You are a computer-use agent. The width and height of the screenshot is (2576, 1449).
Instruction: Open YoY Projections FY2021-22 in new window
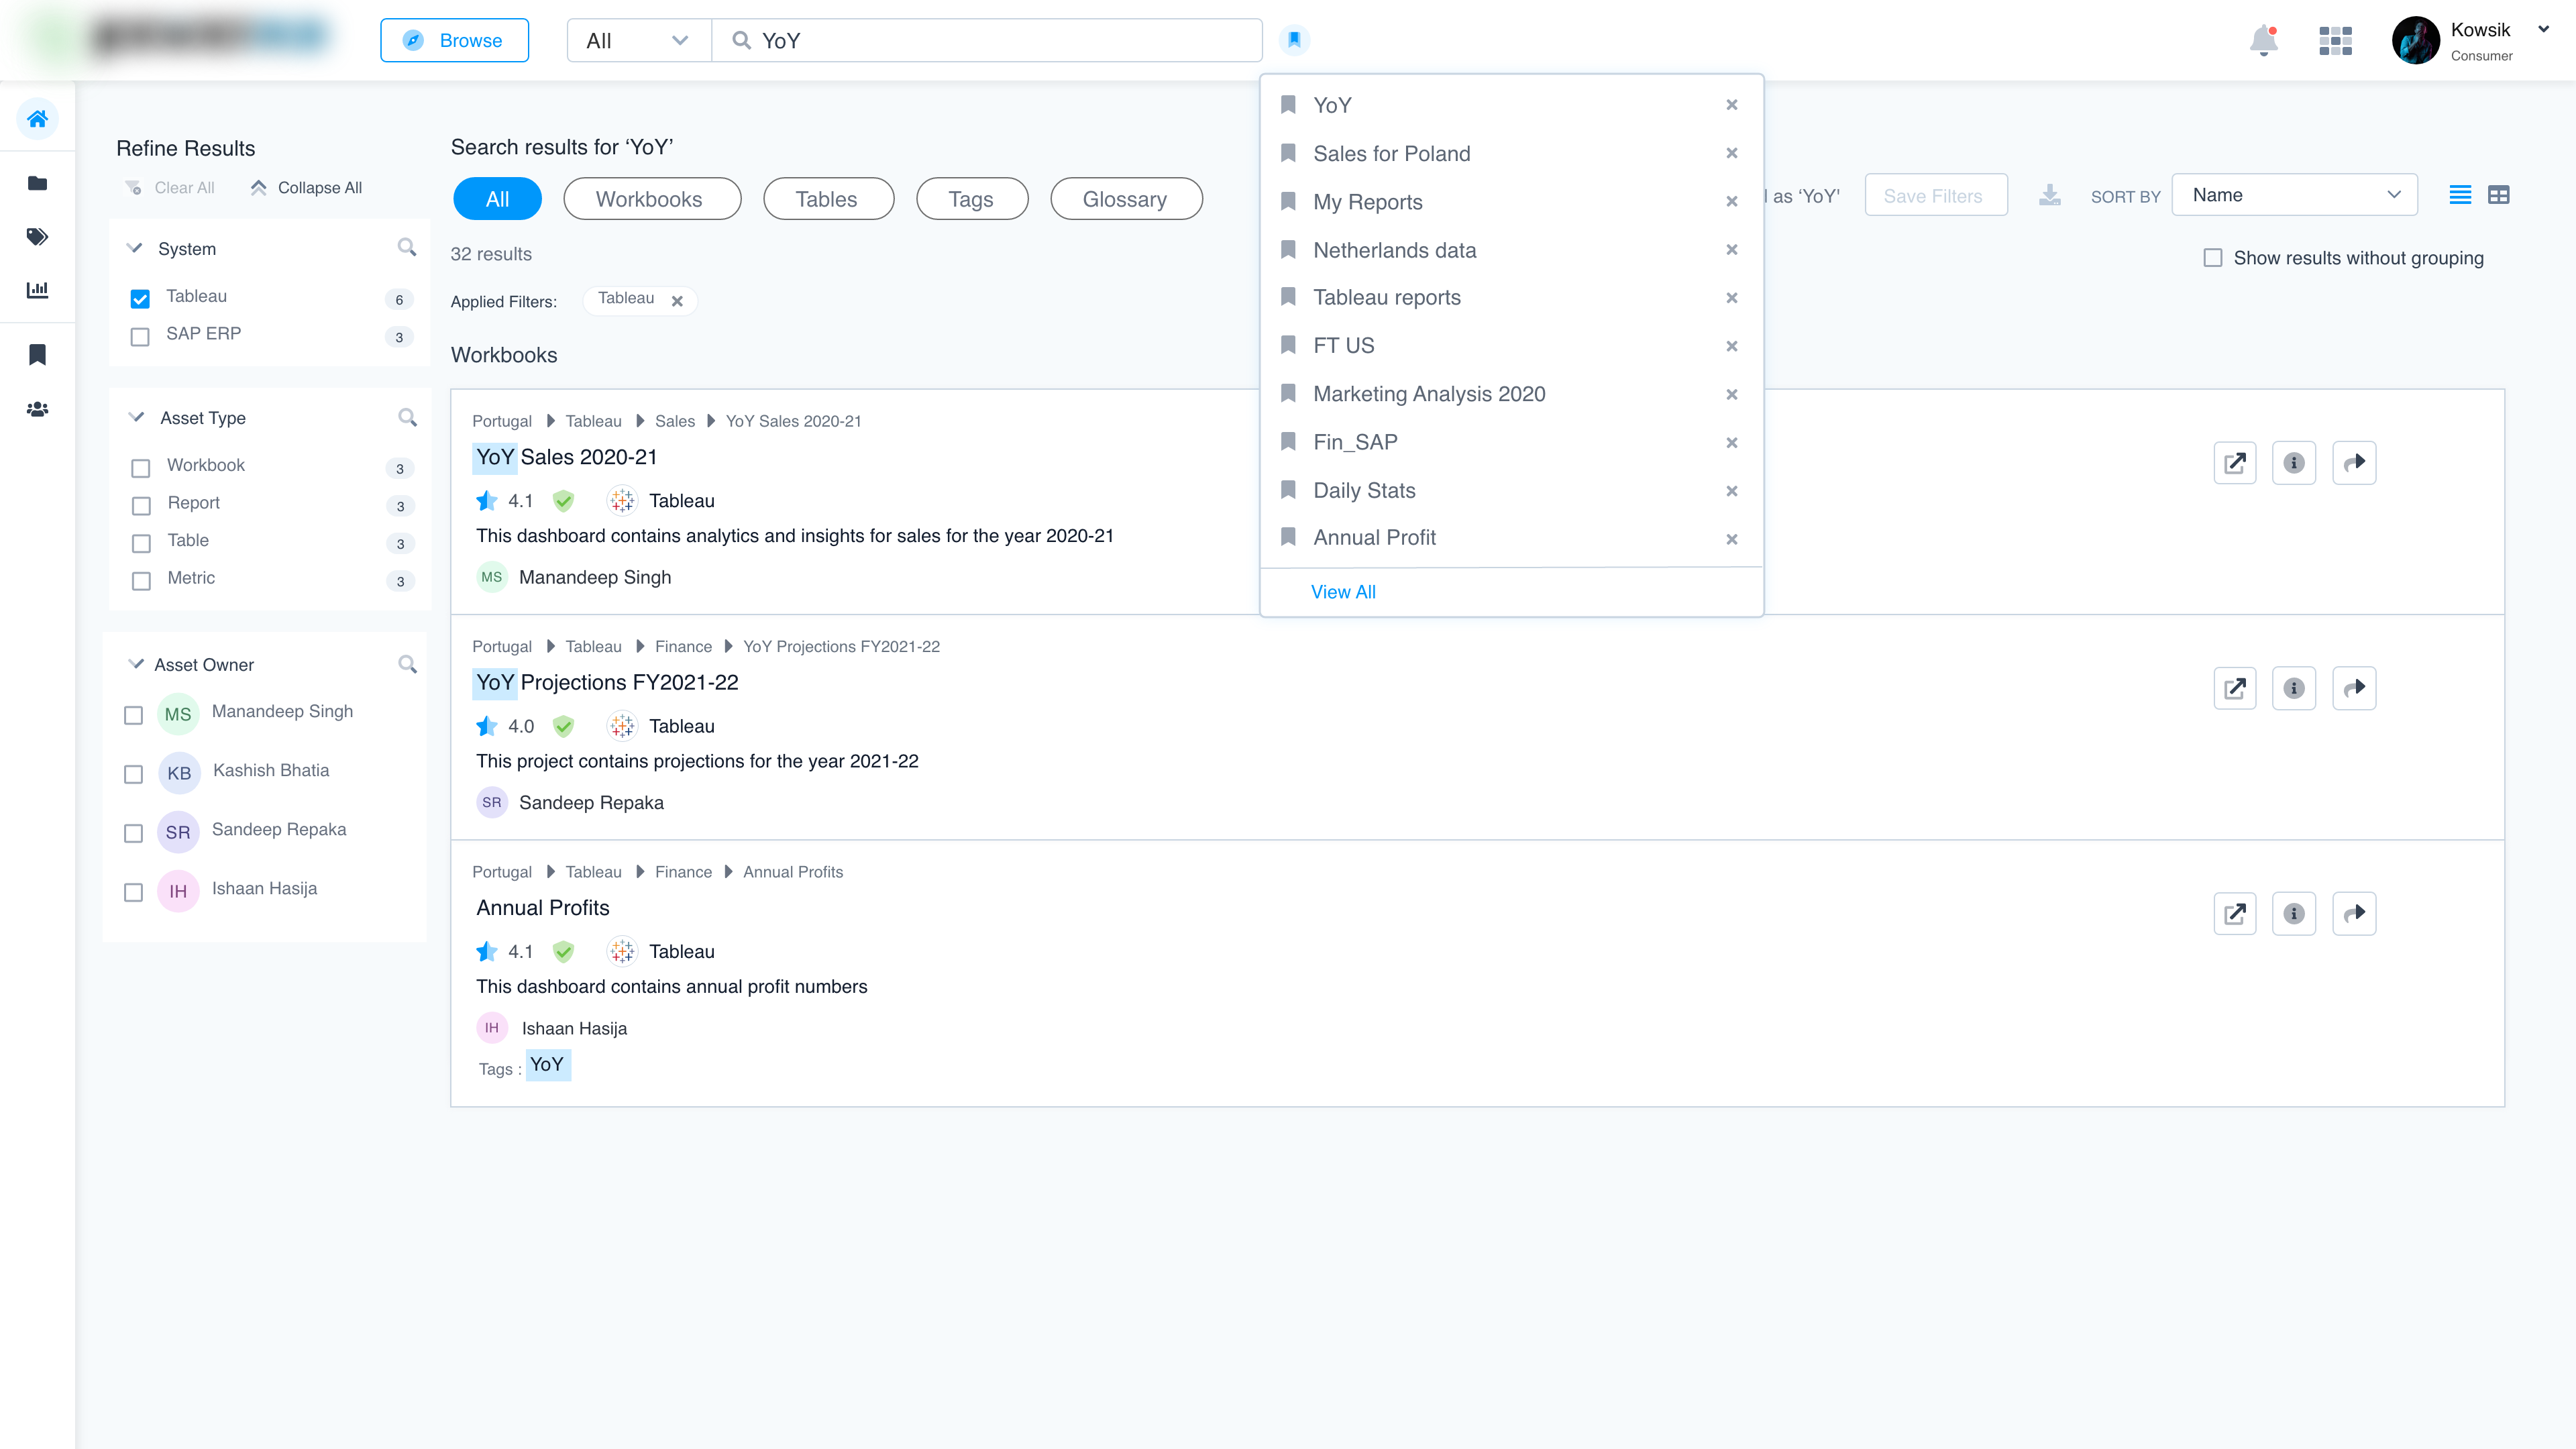coord(2234,688)
